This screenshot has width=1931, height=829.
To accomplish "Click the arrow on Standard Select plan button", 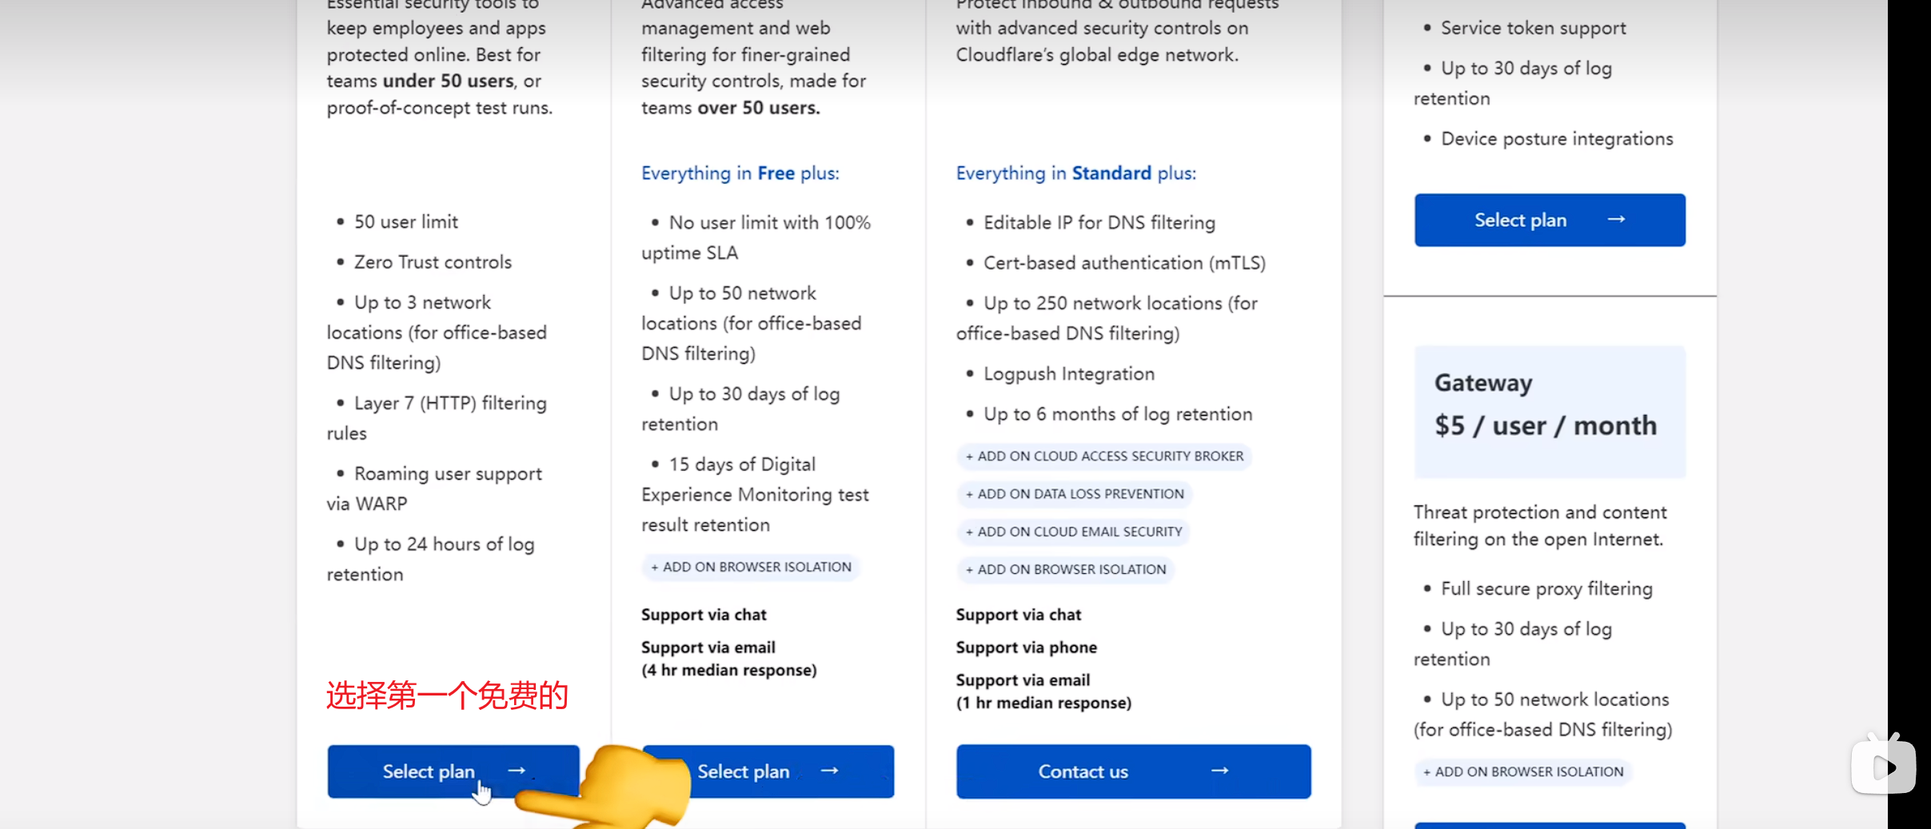I will [830, 771].
